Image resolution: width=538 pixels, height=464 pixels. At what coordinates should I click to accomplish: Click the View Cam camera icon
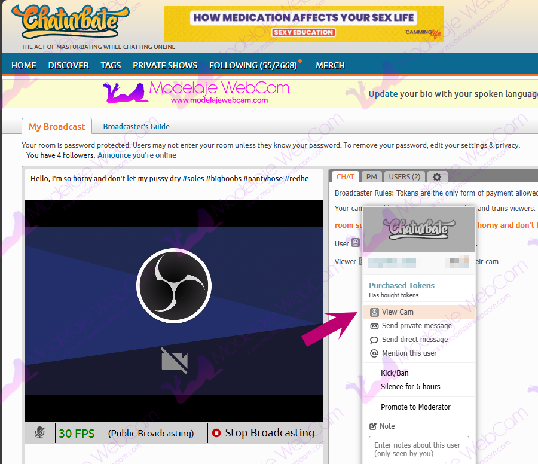pyautogui.click(x=374, y=312)
